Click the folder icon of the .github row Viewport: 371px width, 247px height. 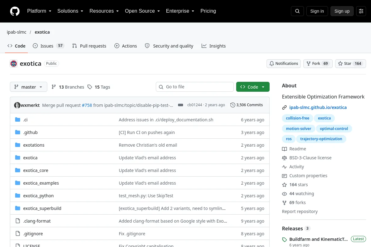tap(18, 132)
